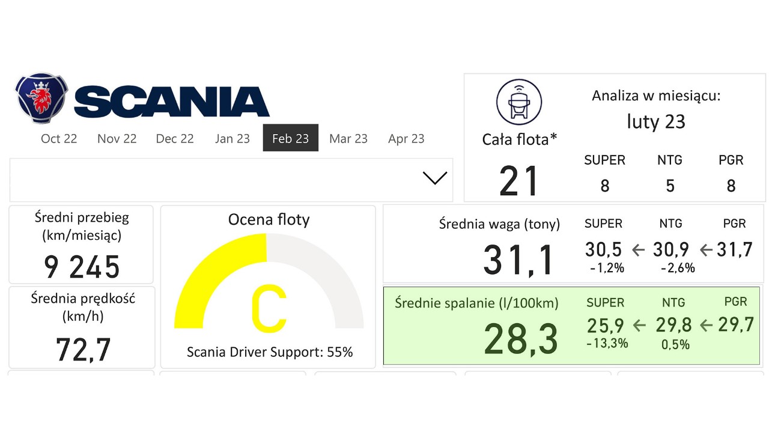Image resolution: width=769 pixels, height=432 pixels.
Task: Click the SUPER fleet count of 8
Action: 605,186
